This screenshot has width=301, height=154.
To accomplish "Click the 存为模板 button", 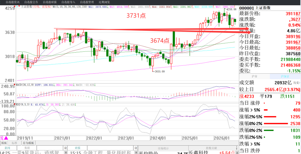I will [28, 143].
